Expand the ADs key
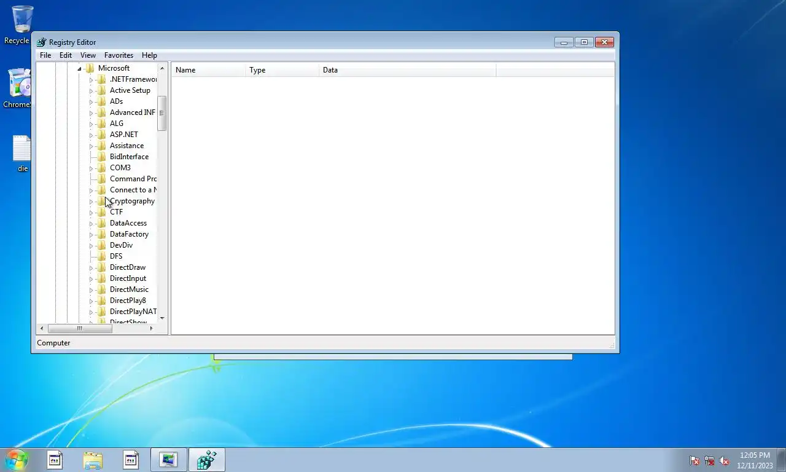 91,102
